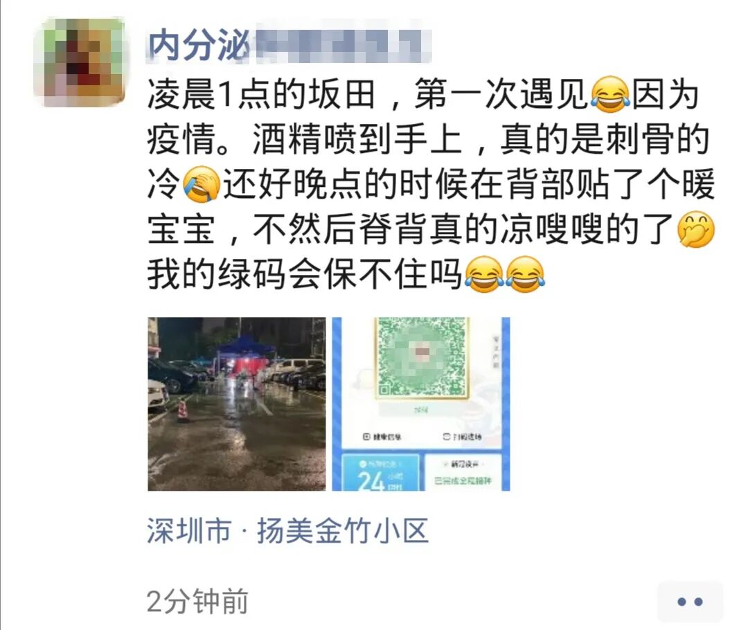Click the 2分钟前 timestamp
Image resolution: width=748 pixels, height=630 pixels.
(197, 602)
